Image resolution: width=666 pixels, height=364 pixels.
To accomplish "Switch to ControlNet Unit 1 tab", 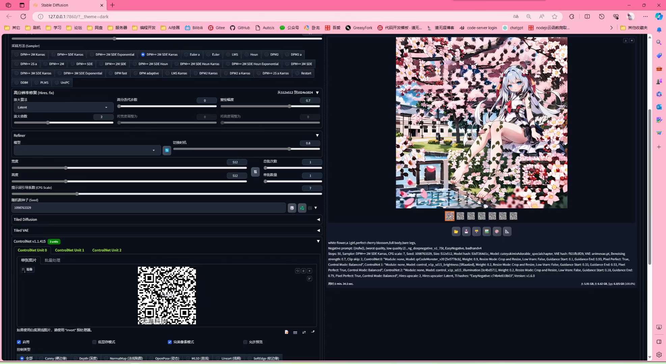I will click(70, 250).
